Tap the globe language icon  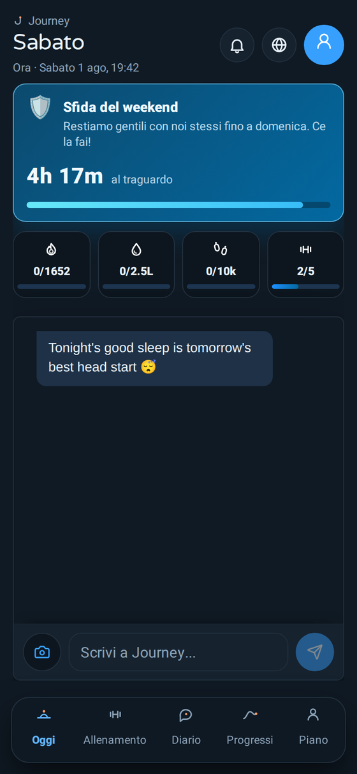coord(279,45)
